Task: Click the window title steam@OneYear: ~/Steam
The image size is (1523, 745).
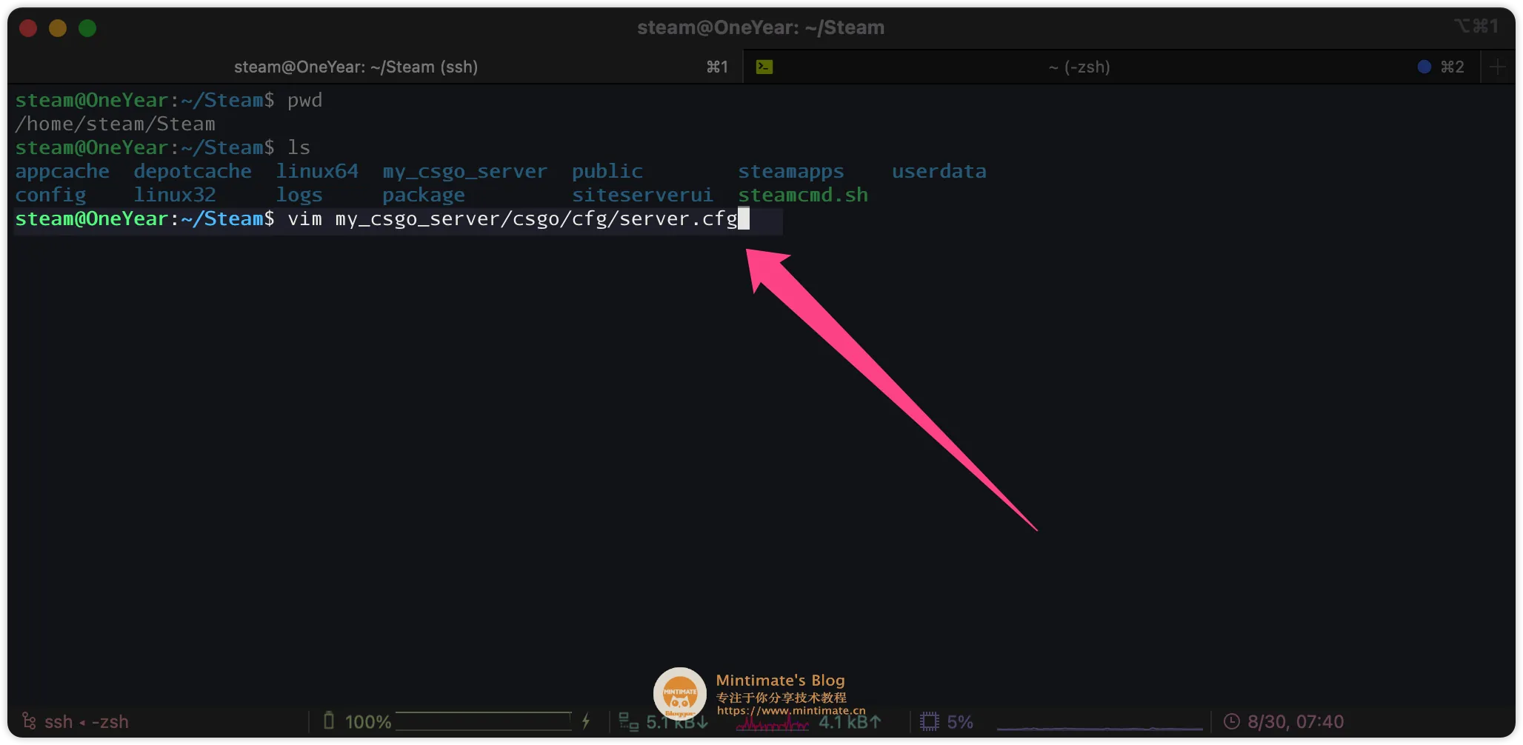Action: pos(761,28)
